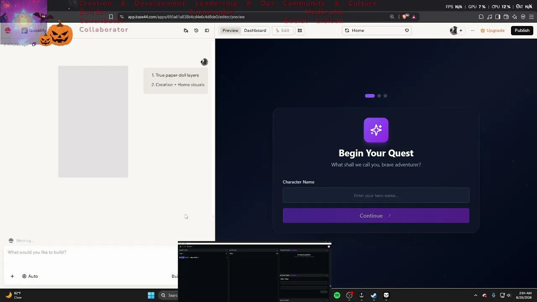The width and height of the screenshot is (537, 302).
Task: Refresh the preview using the reload icon
Action: (x=347, y=31)
